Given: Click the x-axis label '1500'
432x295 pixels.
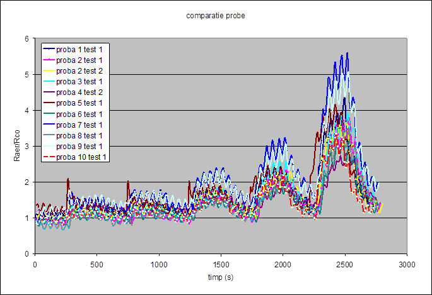Looking at the screenshot, I should pyautogui.click(x=221, y=265).
